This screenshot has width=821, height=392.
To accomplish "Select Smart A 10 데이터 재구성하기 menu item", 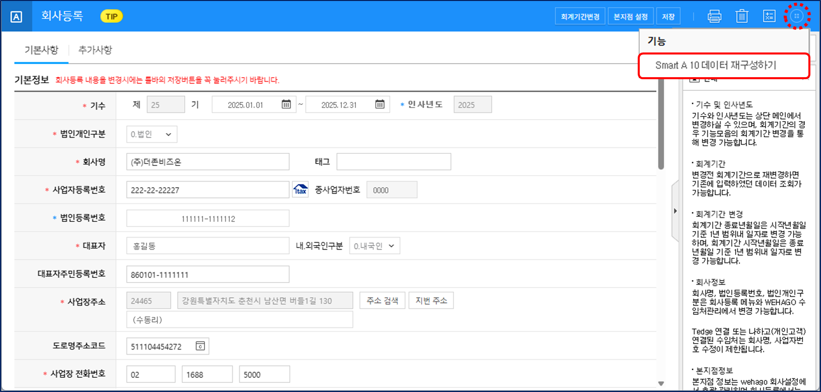I will tap(724, 66).
